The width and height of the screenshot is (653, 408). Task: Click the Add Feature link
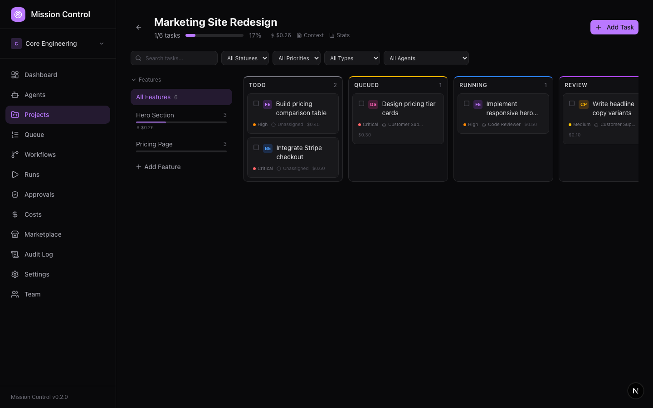[x=158, y=167]
